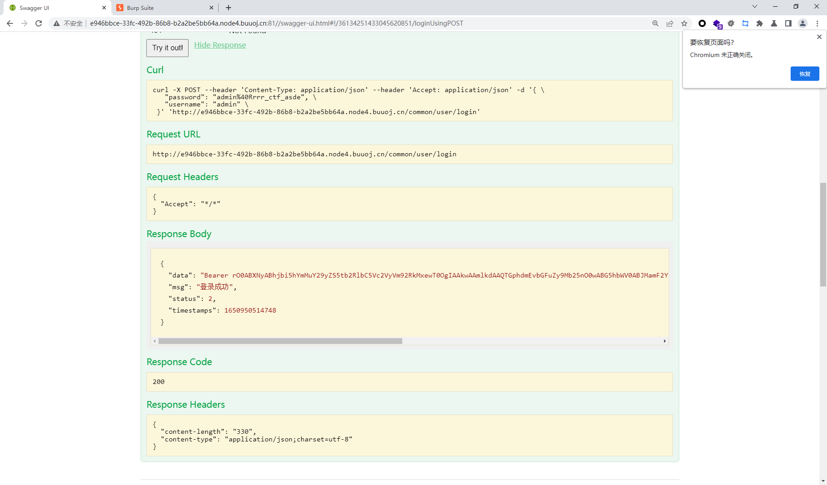Open a new browser tab
Screen dimensions: 827x485
pos(229,8)
